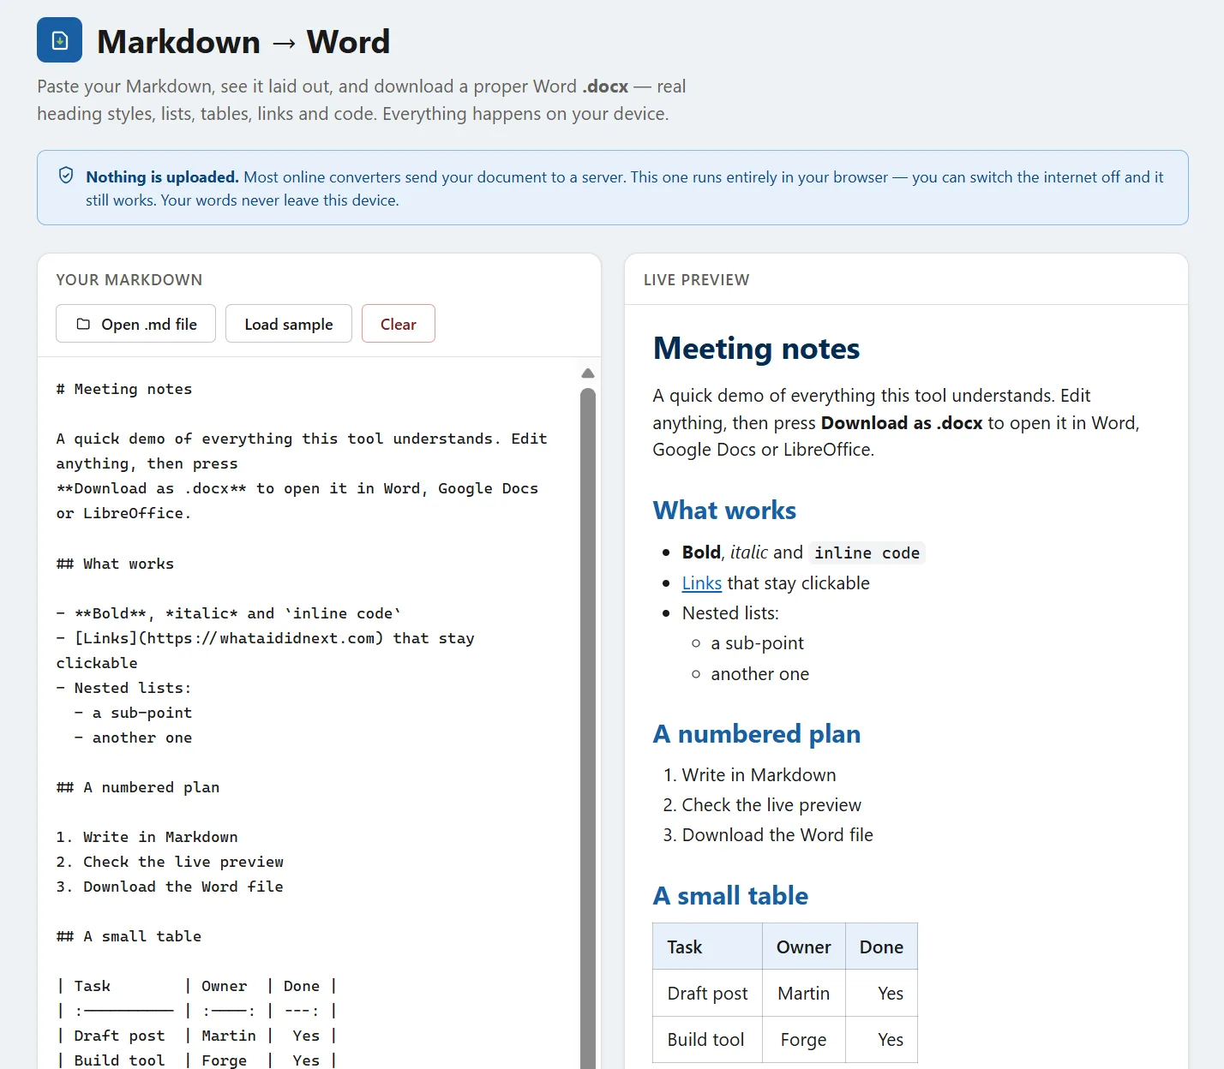
Task: Click the 'Build tool' table cell in the preview
Action: point(707,1039)
